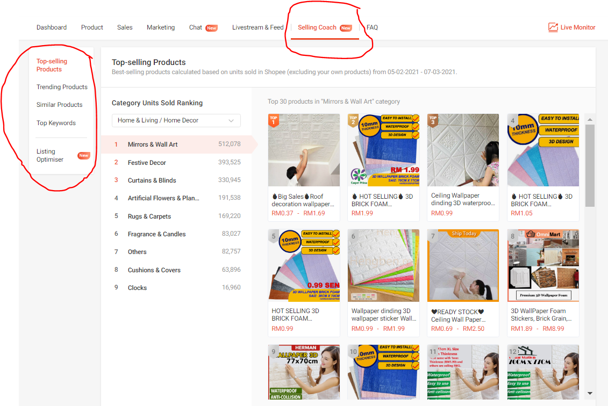Image resolution: width=608 pixels, height=406 pixels.
Task: Select Artificial Flowers & Plan... category row
Action: pyautogui.click(x=176, y=198)
